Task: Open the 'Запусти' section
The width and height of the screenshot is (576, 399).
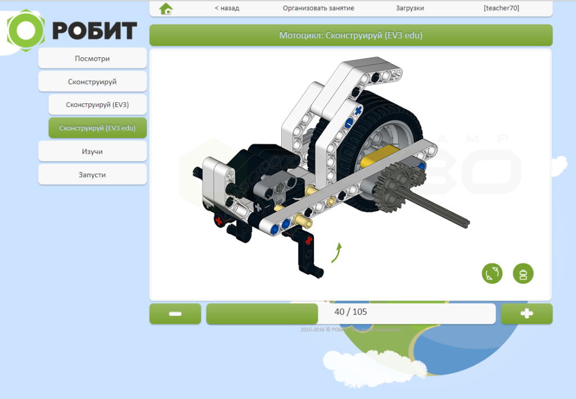Action: [x=92, y=175]
